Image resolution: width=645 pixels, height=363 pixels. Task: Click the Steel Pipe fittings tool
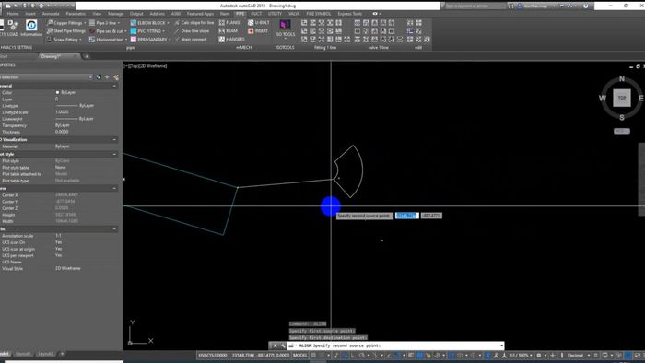(x=65, y=31)
